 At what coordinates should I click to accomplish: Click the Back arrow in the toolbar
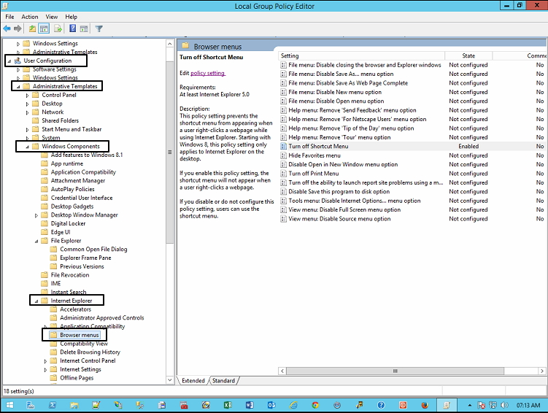[7, 29]
